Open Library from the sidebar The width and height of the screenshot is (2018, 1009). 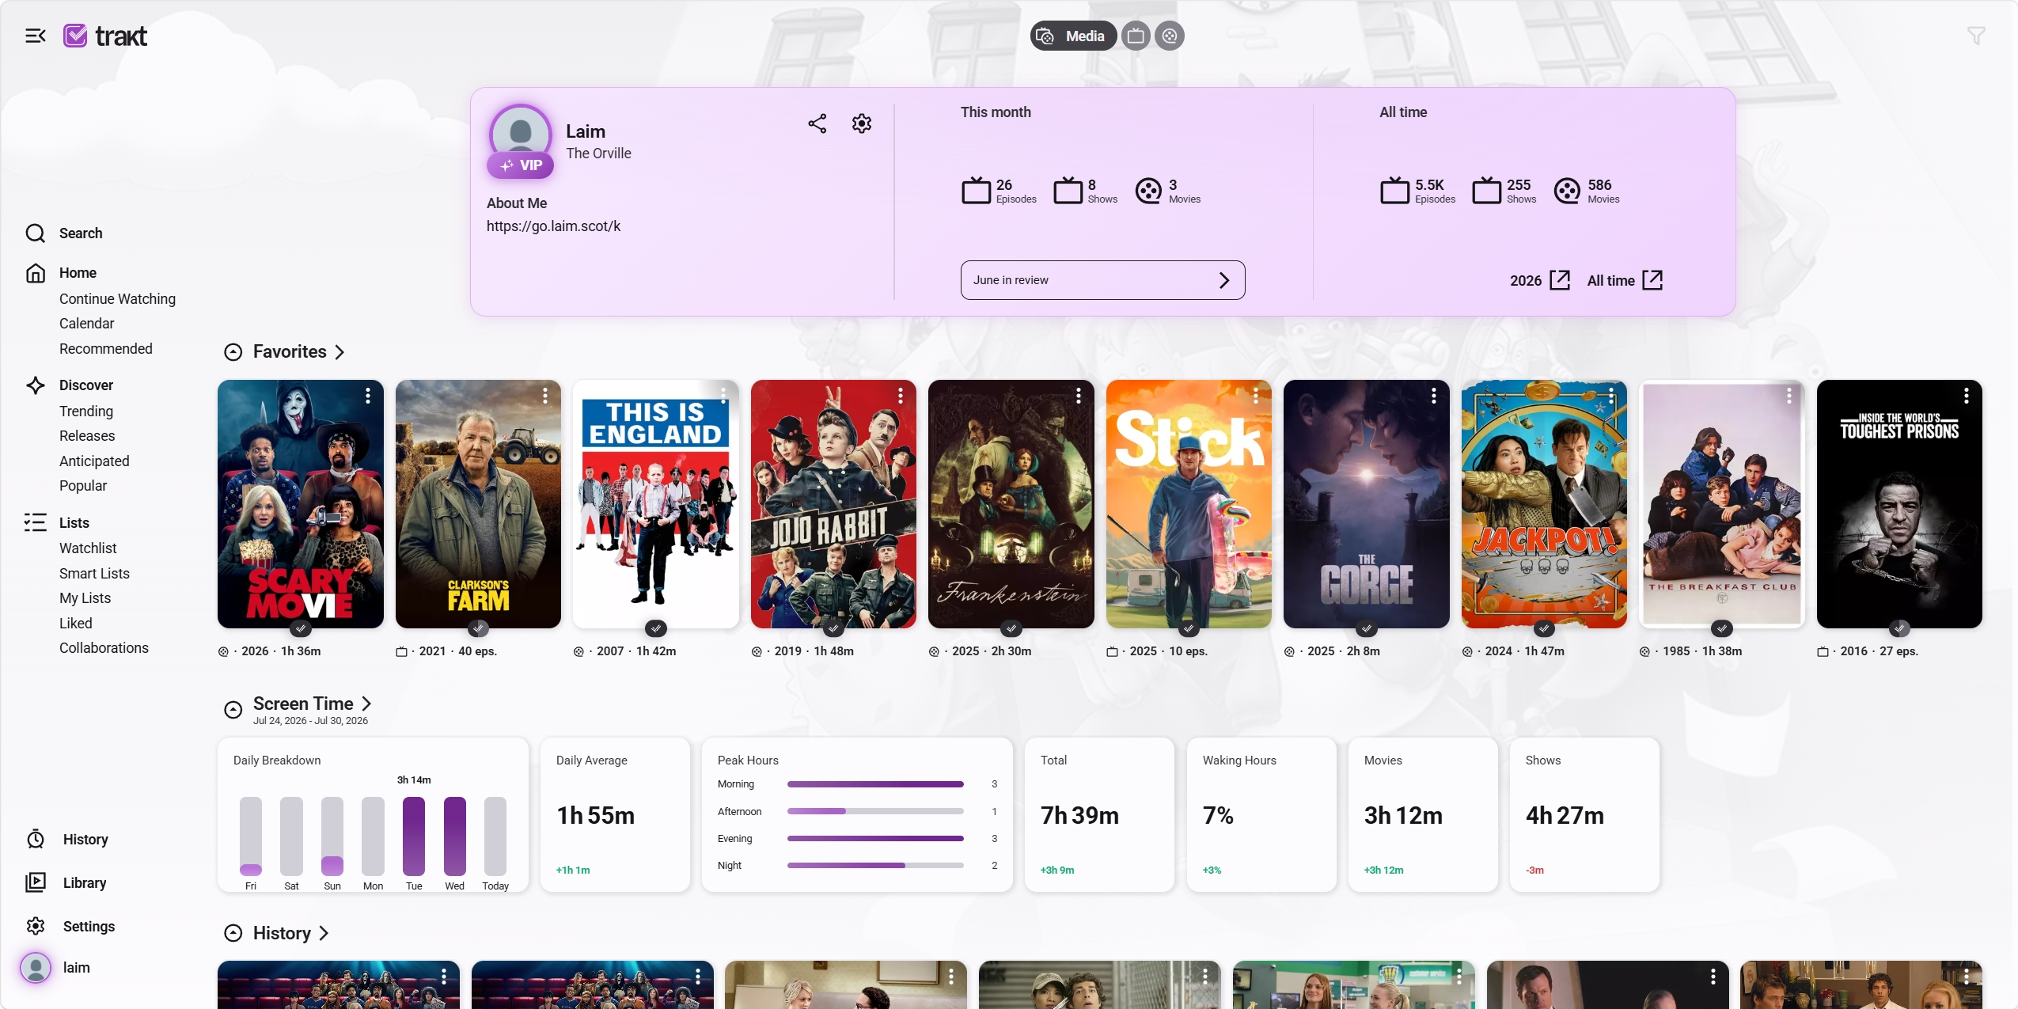85,882
